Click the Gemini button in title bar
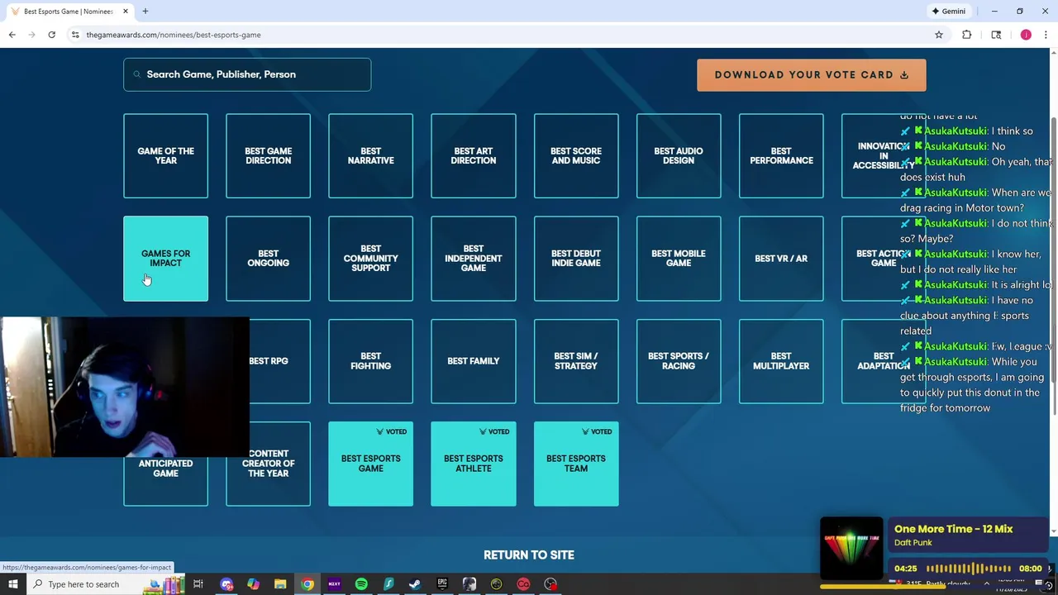This screenshot has width=1058, height=595. pos(949,11)
